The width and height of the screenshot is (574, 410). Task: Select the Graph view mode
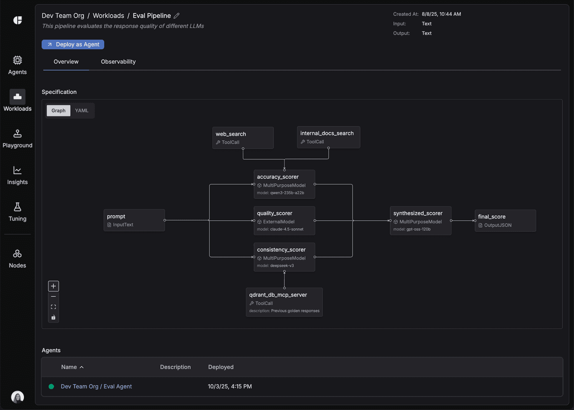click(58, 110)
